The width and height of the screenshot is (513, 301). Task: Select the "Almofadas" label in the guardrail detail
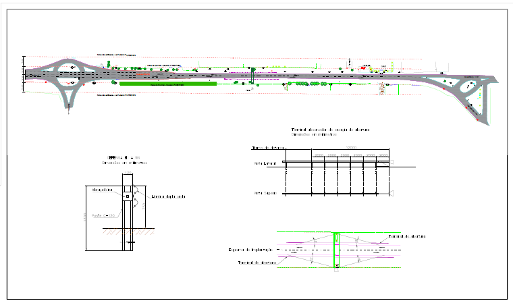(103, 190)
